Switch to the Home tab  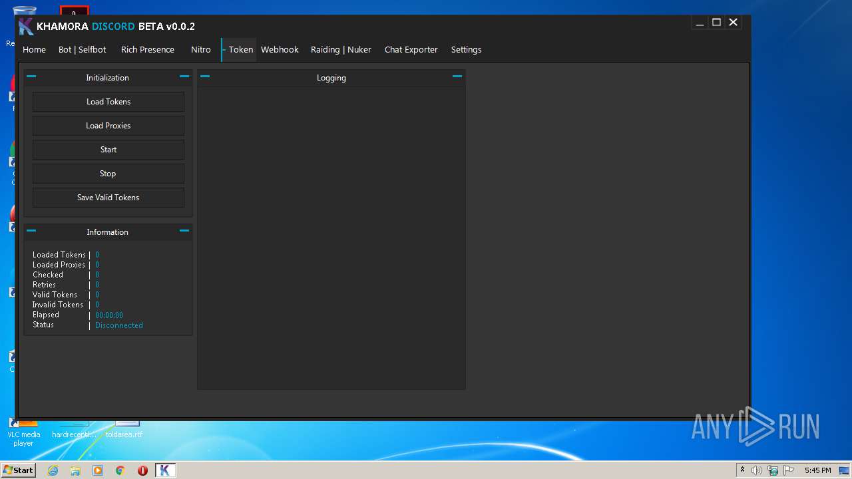click(34, 50)
